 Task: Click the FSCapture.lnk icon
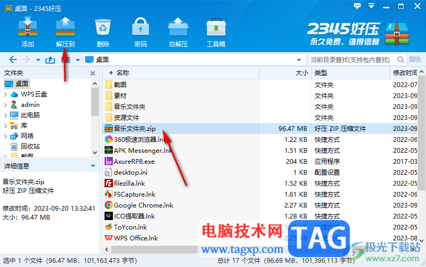[x=109, y=194]
